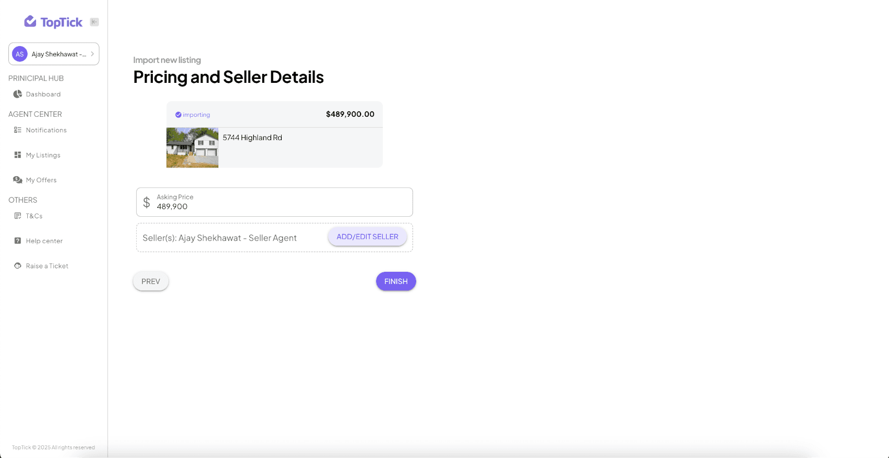Expand the Ajay Shekhawat account chevron
889x458 pixels.
pos(92,54)
